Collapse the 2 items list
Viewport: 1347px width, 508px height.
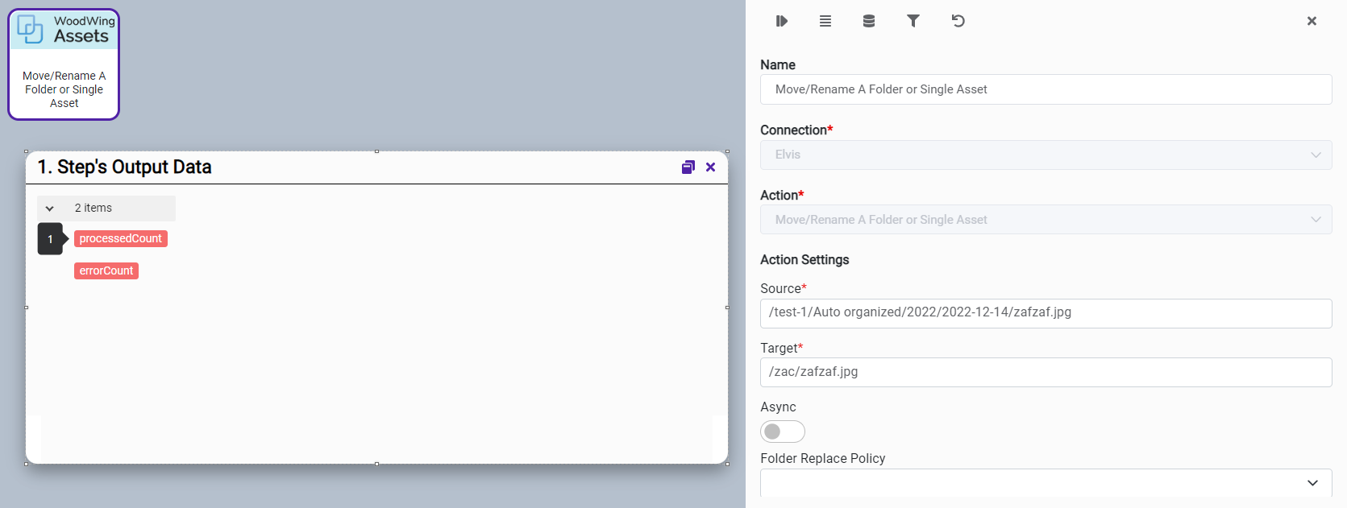pos(50,209)
